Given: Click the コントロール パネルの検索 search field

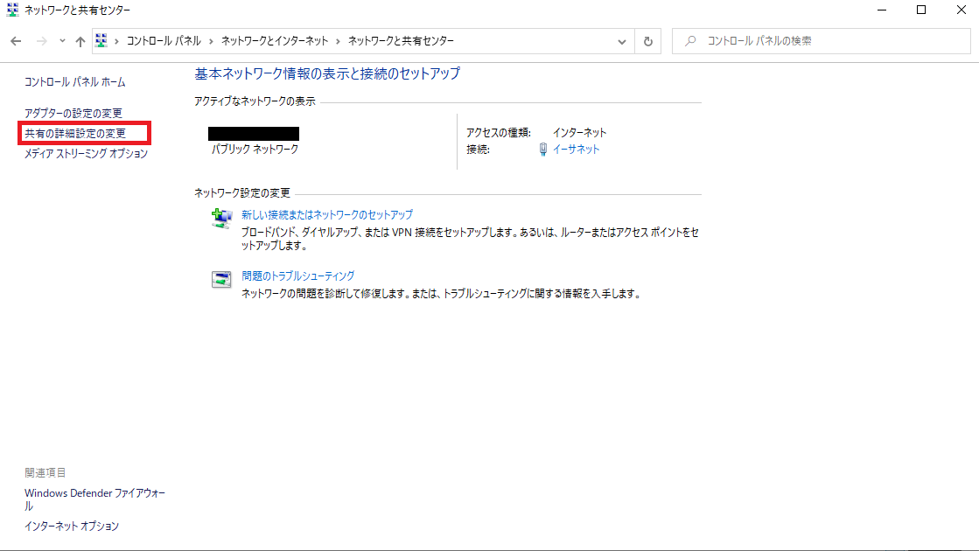Looking at the screenshot, I should click(x=821, y=41).
